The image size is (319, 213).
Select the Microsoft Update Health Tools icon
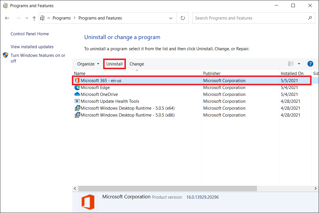pyautogui.click(x=77, y=101)
